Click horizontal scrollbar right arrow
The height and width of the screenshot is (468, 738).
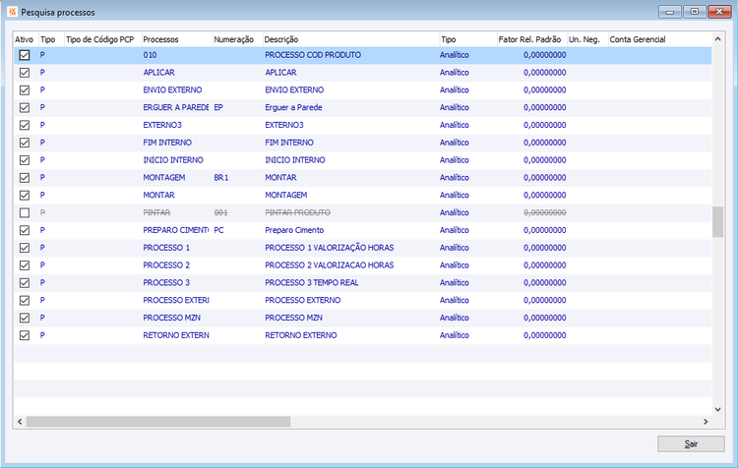coord(706,422)
